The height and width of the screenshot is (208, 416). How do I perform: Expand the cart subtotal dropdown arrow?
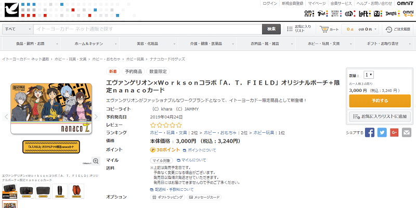[375, 30]
